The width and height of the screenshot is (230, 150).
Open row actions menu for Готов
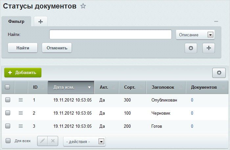pyautogui.click(x=21, y=126)
